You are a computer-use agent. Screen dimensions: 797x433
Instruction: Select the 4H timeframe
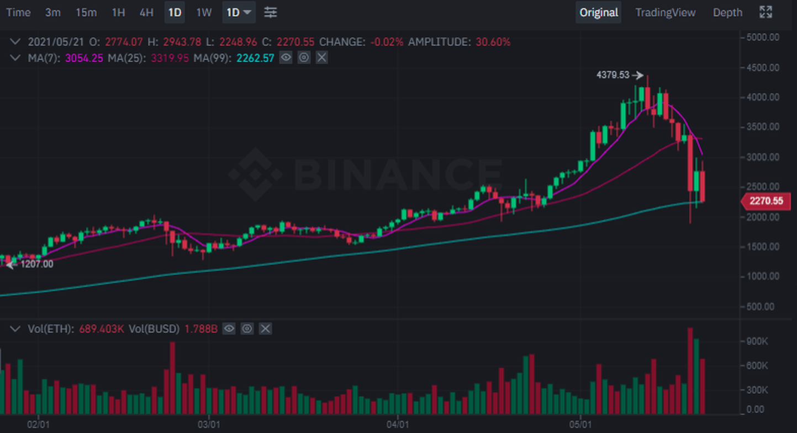pos(146,12)
